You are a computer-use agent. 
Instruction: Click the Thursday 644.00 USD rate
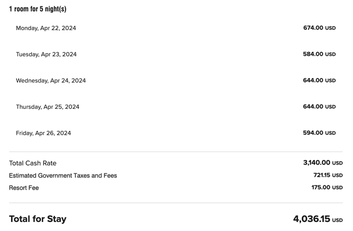click(x=319, y=107)
